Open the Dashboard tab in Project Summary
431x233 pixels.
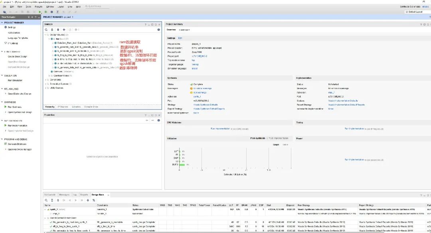(184, 30)
